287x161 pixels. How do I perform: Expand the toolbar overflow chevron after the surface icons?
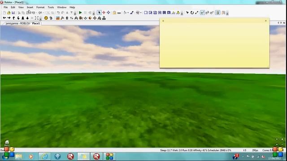(x=182, y=13)
